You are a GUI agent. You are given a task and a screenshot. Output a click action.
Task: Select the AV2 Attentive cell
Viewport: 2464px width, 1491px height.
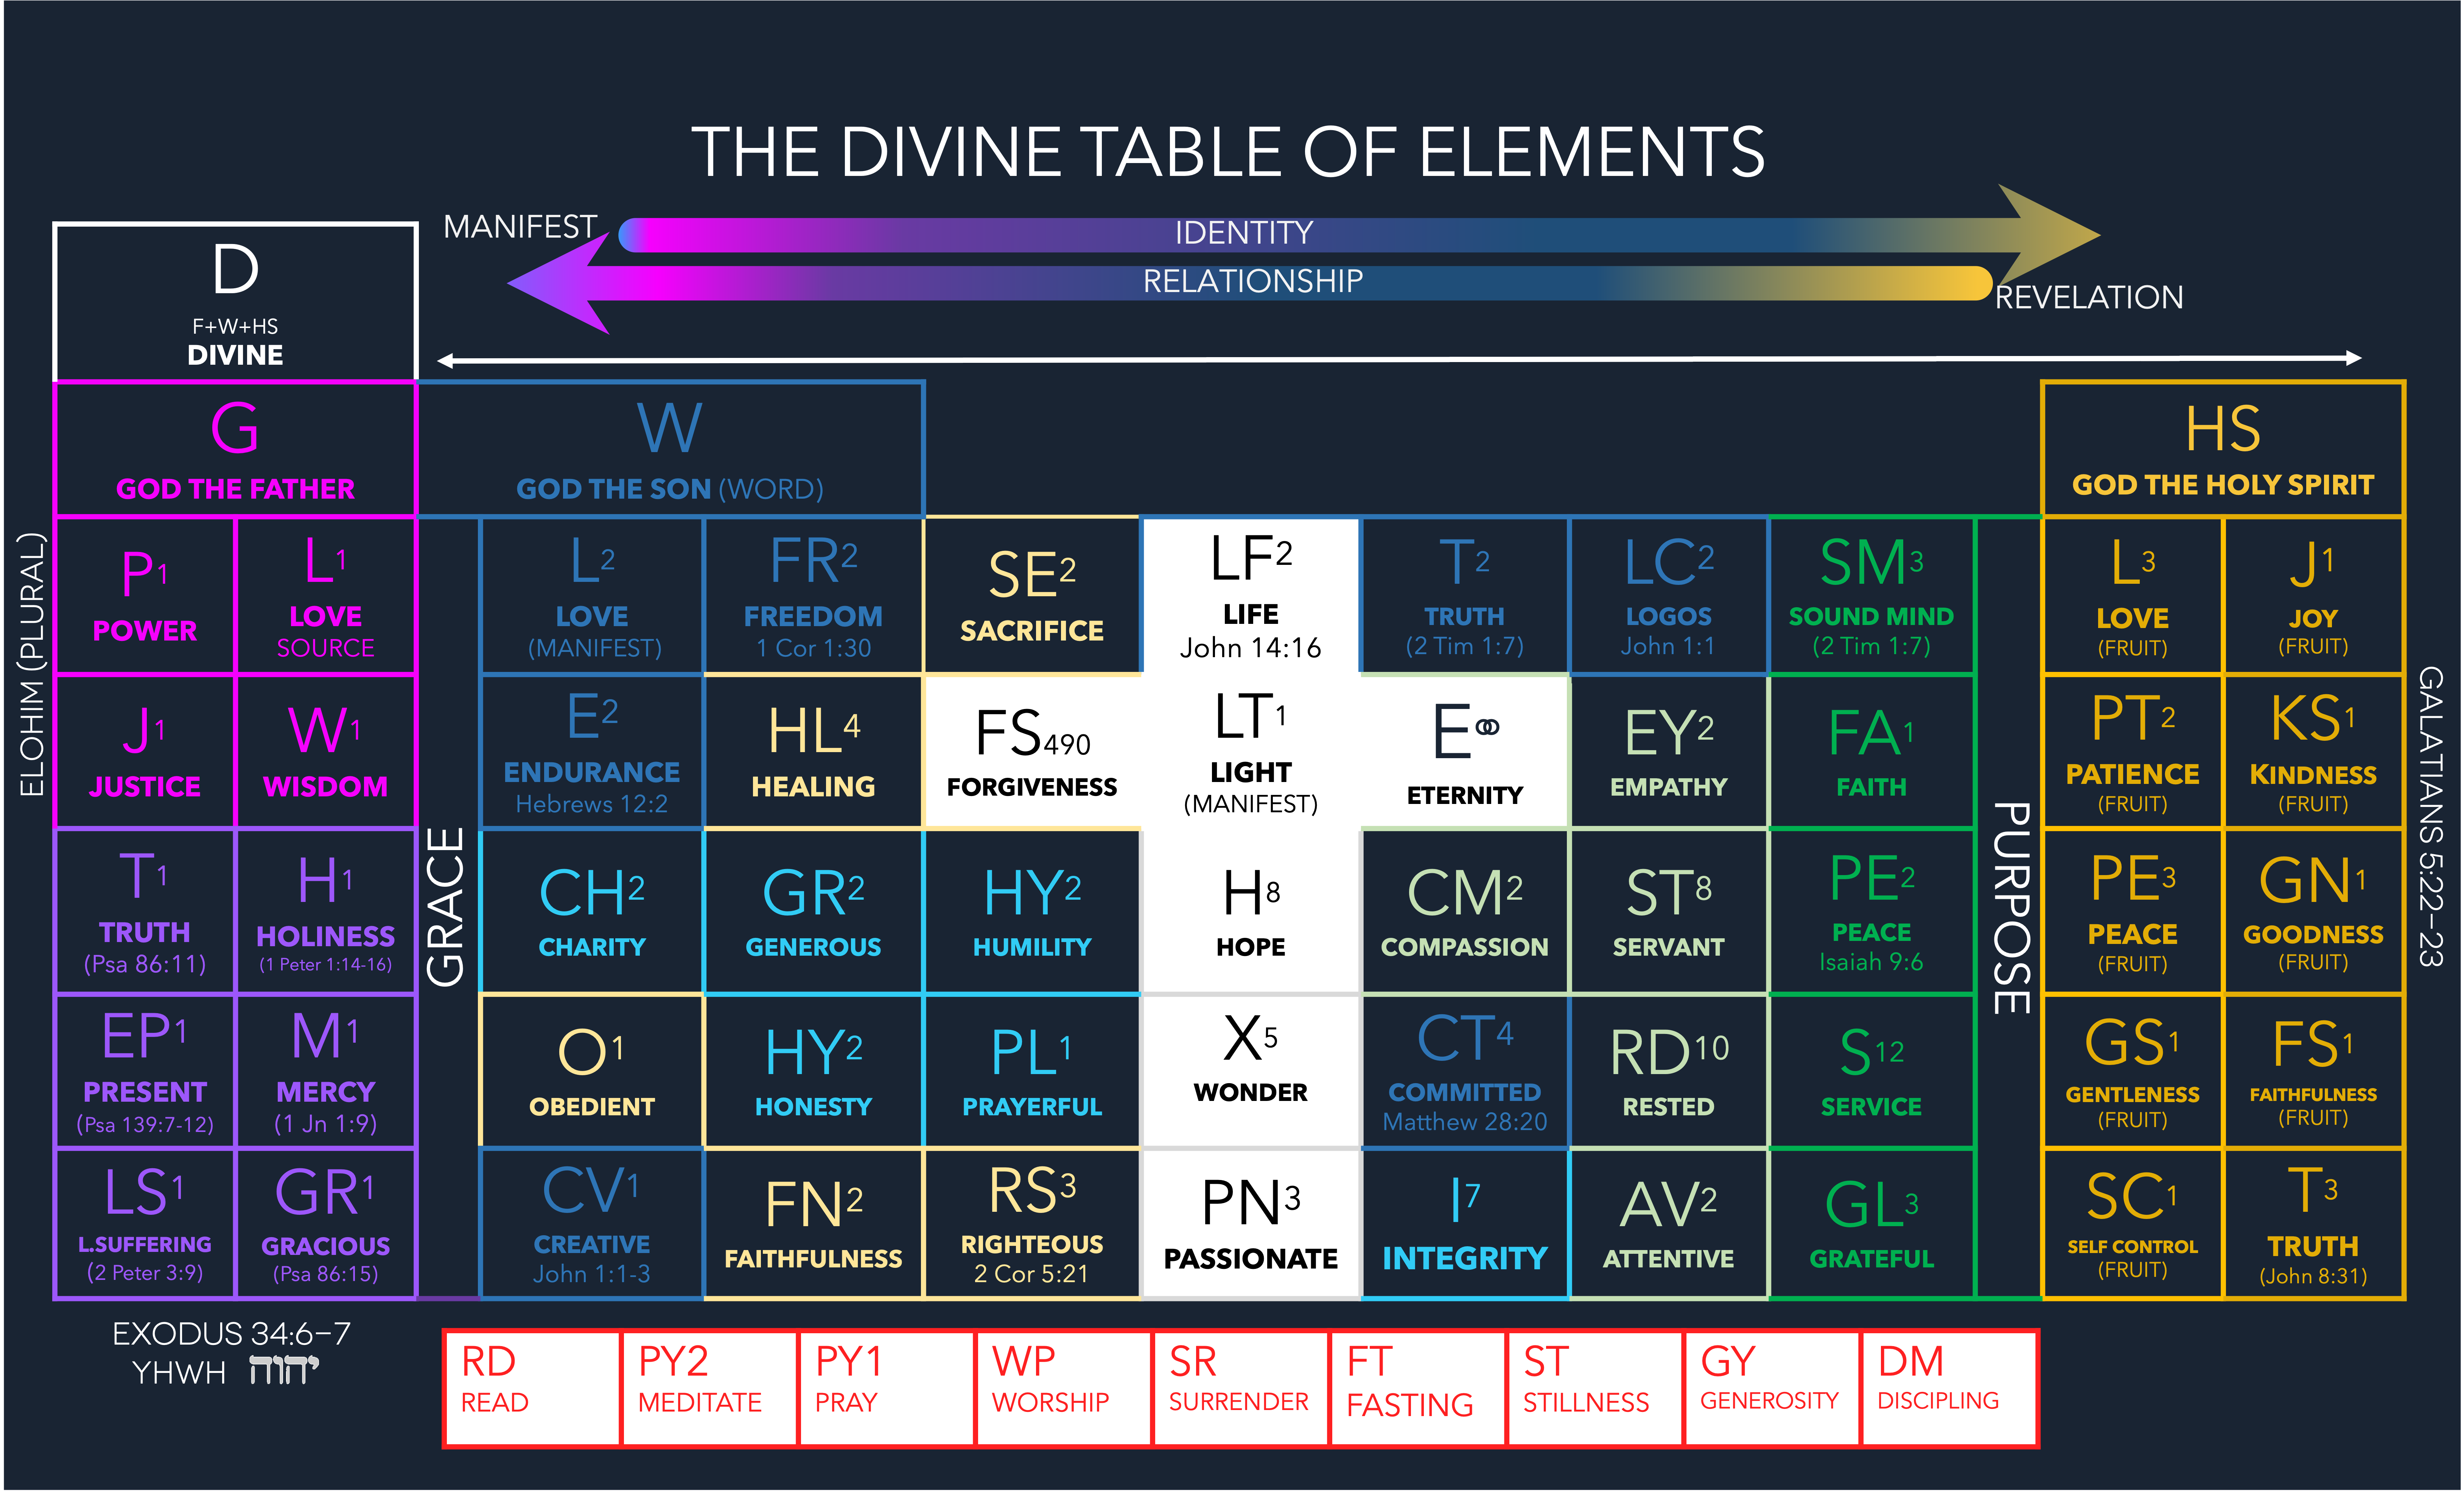tap(1669, 1223)
